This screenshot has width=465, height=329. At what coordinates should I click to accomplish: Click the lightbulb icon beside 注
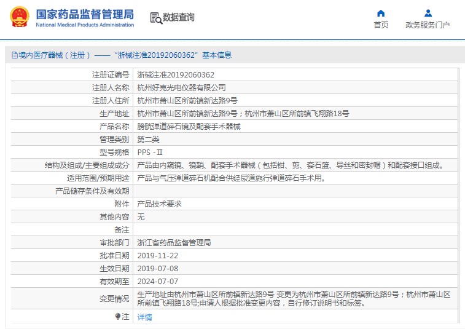pyautogui.click(x=119, y=317)
